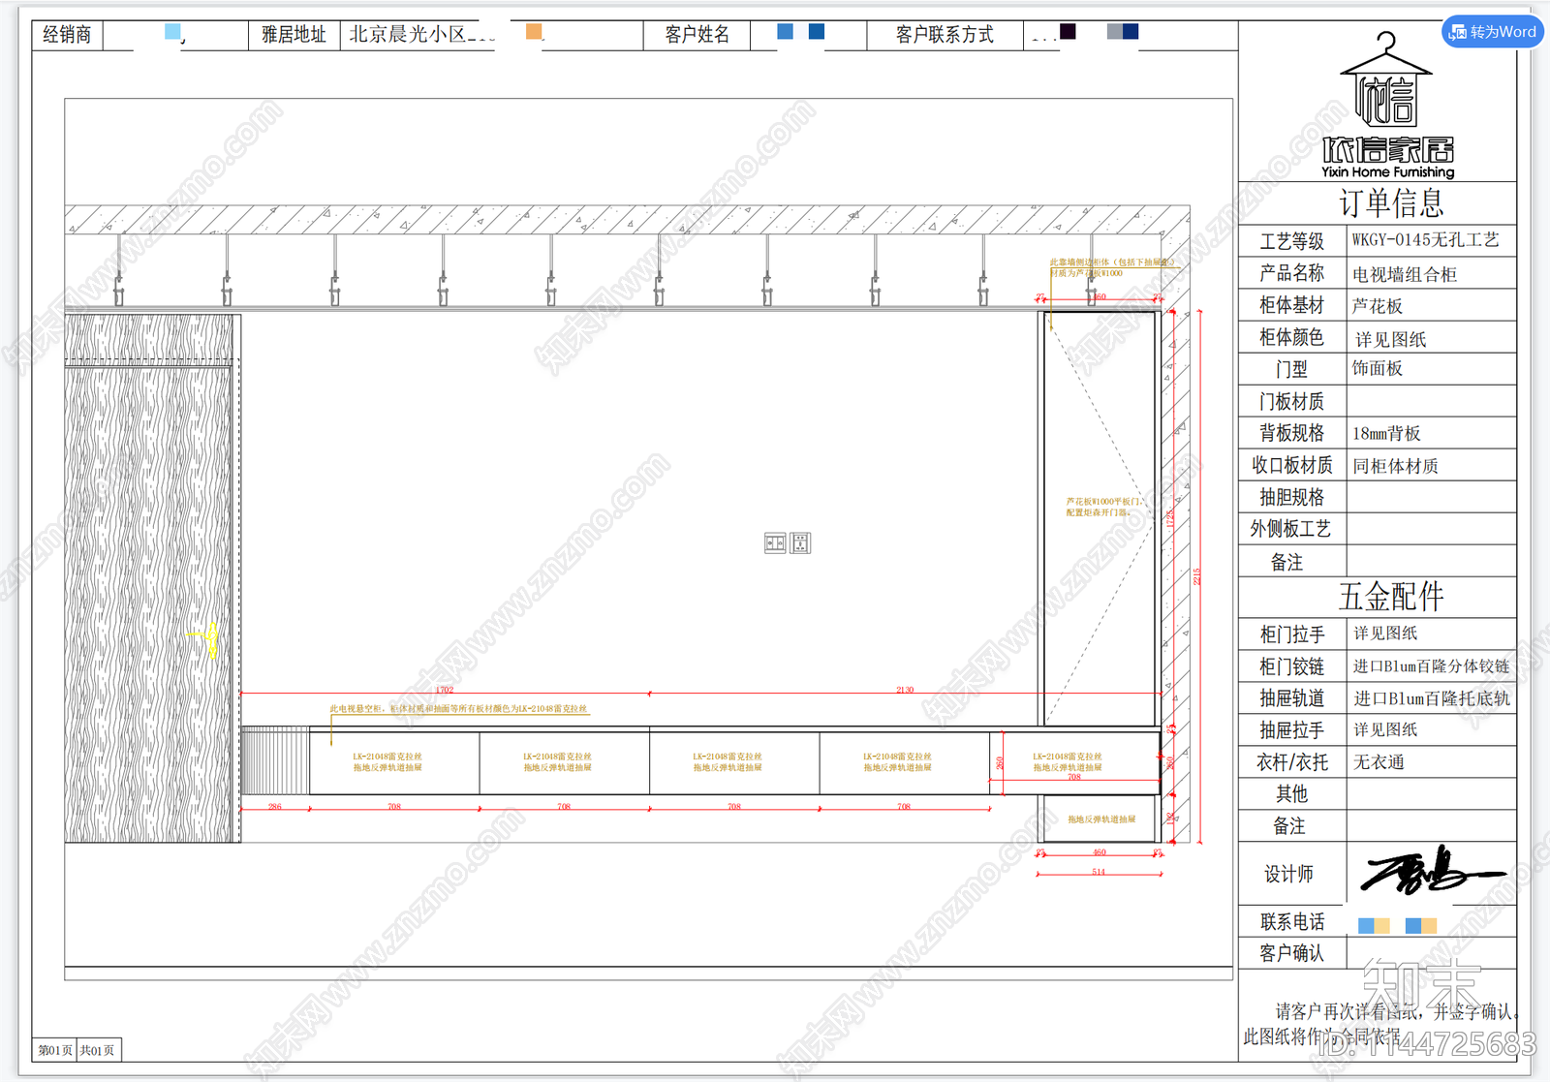Select the 柜体基材 row label
This screenshot has width=1550, height=1082.
(x=1291, y=305)
